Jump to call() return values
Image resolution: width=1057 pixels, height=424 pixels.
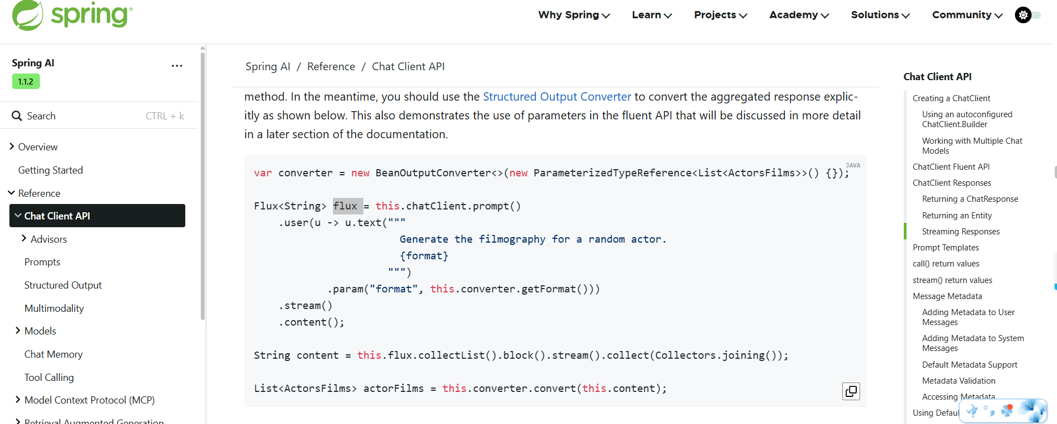click(x=946, y=264)
